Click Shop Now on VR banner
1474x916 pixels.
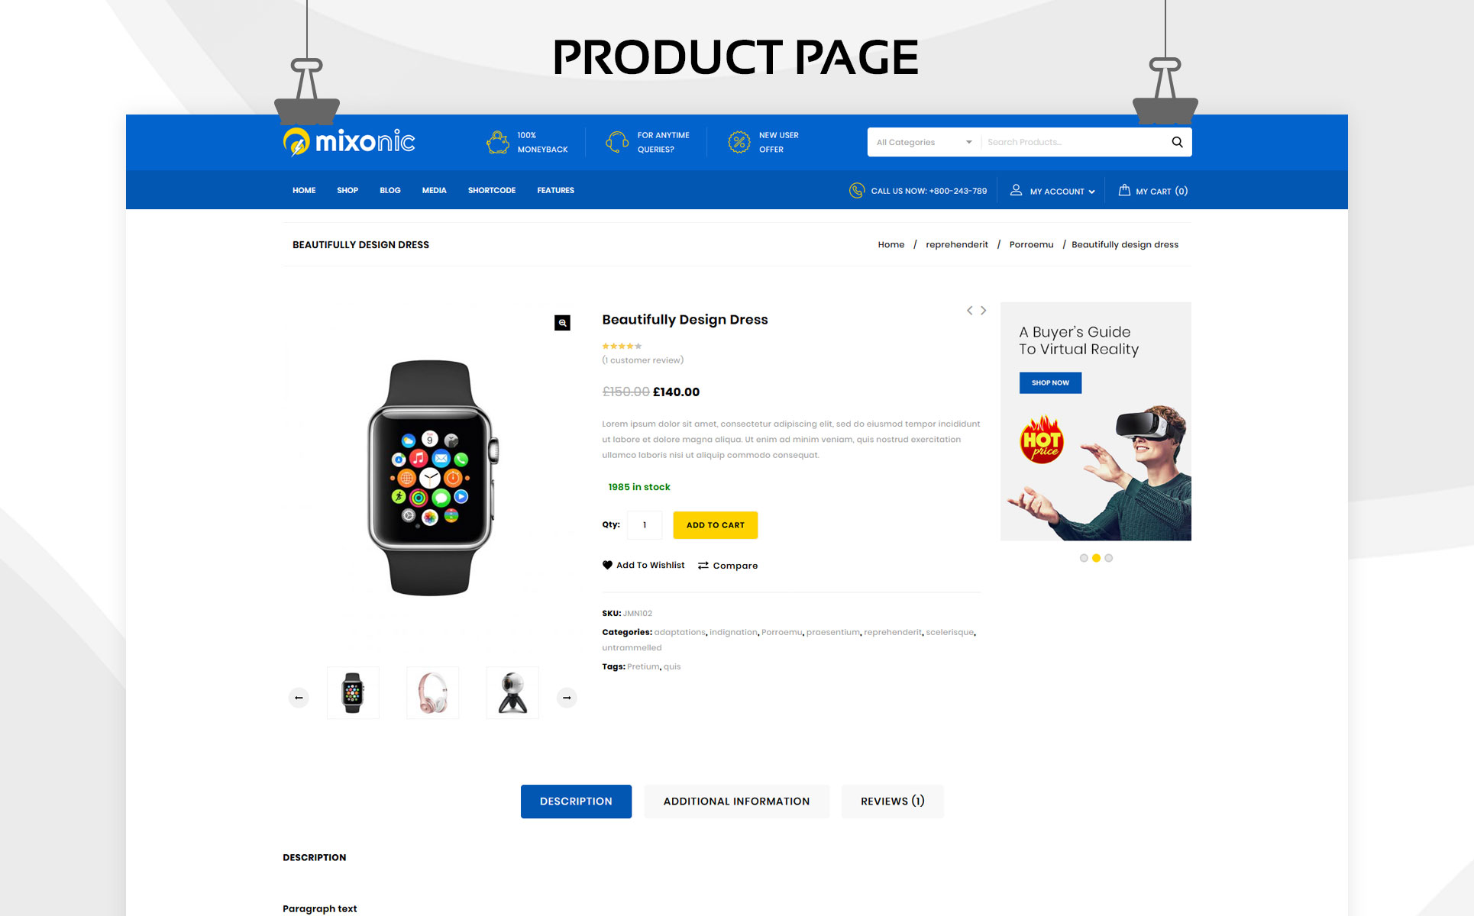(1050, 382)
